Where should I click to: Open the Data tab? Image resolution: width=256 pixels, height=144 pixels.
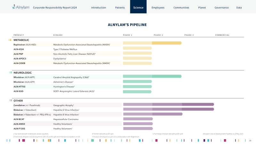[239, 7]
